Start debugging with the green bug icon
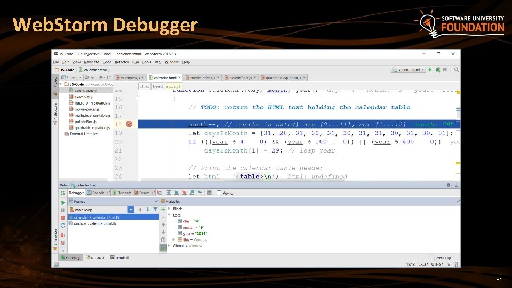The height and width of the screenshot is (288, 512). click(437, 69)
